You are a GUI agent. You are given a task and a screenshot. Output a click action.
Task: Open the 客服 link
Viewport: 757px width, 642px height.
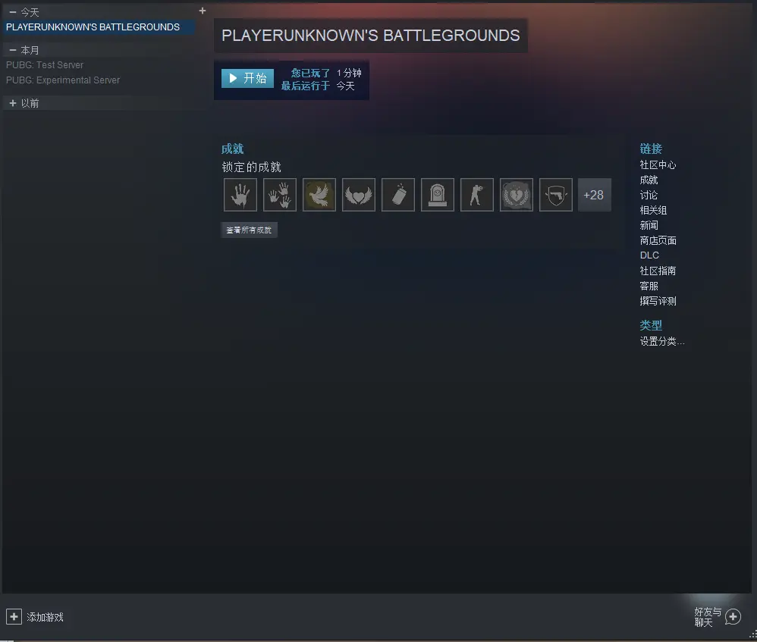[x=649, y=286]
